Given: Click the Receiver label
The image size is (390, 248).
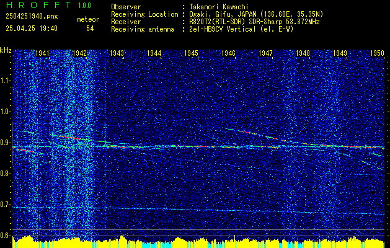Looking at the screenshot, I should point(126,22).
